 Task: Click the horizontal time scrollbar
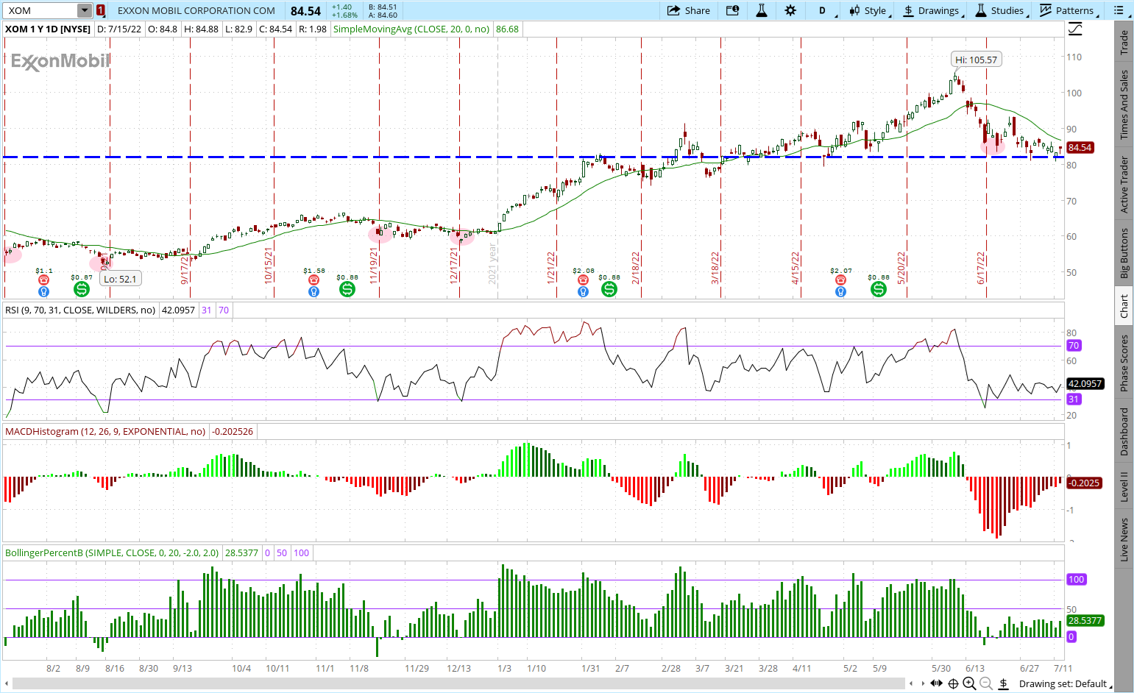tap(458, 683)
